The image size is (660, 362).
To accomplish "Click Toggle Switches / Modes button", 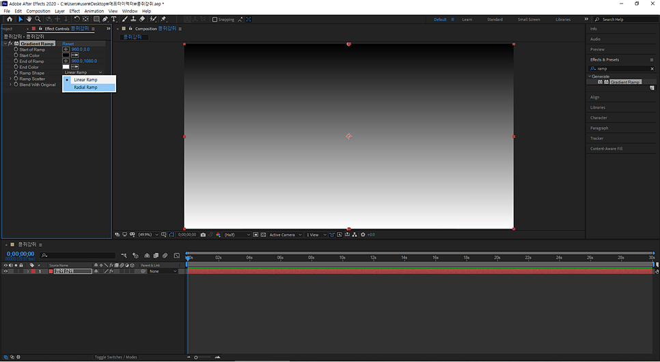I will tap(115, 357).
